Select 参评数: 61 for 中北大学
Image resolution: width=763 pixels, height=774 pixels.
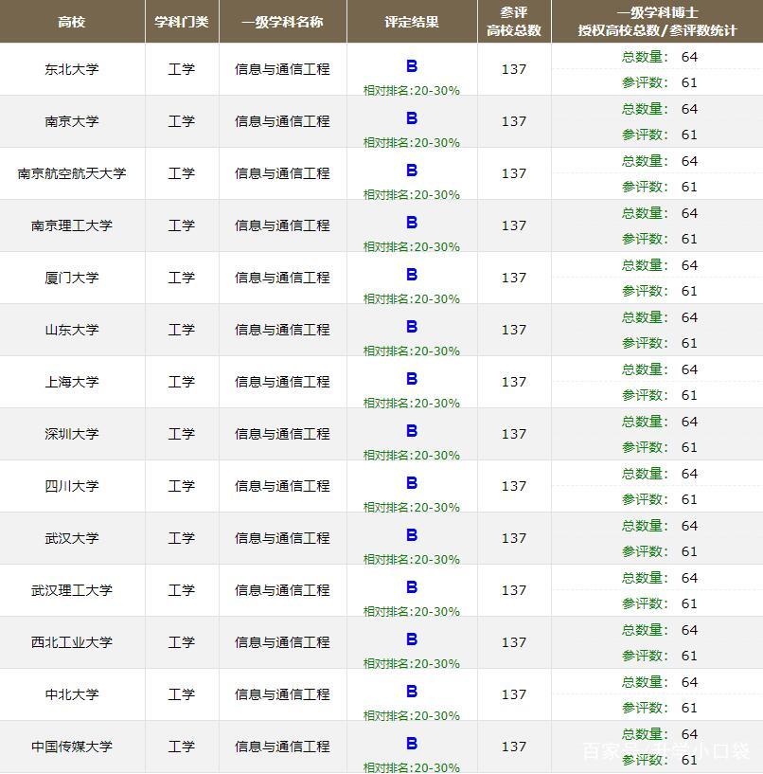(x=660, y=708)
